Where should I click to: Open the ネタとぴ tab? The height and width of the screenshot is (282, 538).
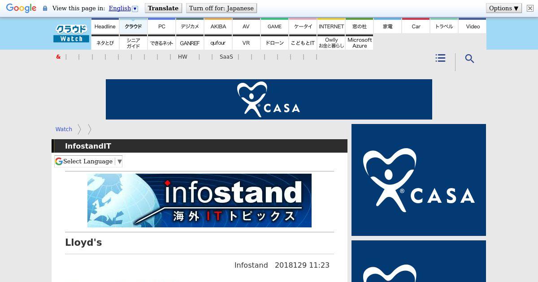pyautogui.click(x=105, y=43)
